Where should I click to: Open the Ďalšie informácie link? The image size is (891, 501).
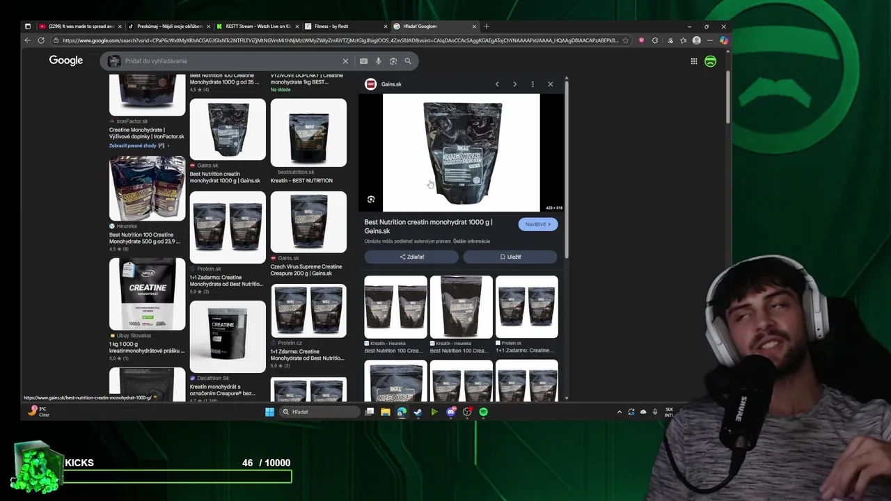click(471, 241)
